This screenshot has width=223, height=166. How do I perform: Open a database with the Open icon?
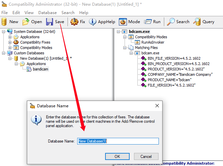click(x=26, y=22)
